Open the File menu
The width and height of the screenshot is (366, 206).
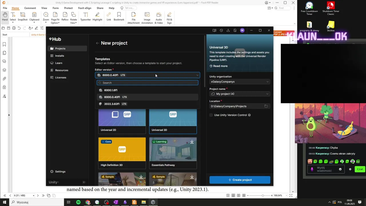point(5,8)
